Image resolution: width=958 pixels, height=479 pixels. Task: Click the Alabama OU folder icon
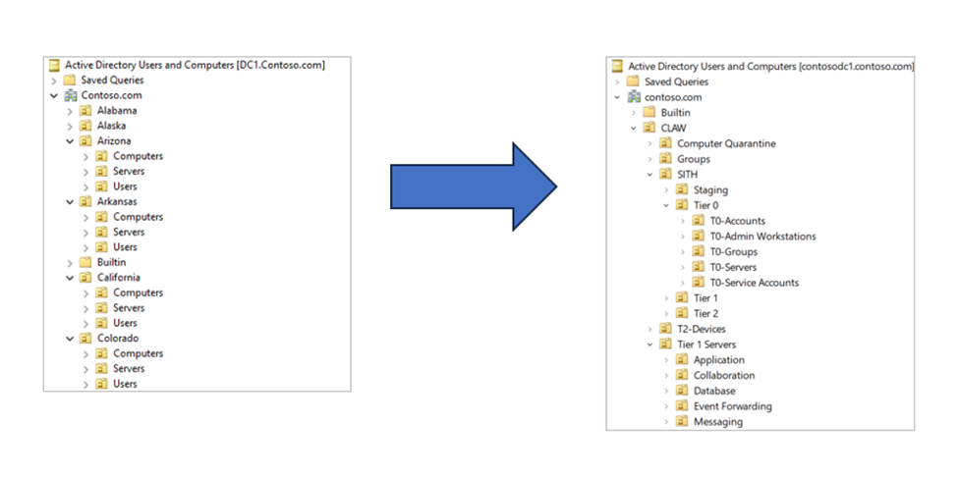[x=86, y=111]
